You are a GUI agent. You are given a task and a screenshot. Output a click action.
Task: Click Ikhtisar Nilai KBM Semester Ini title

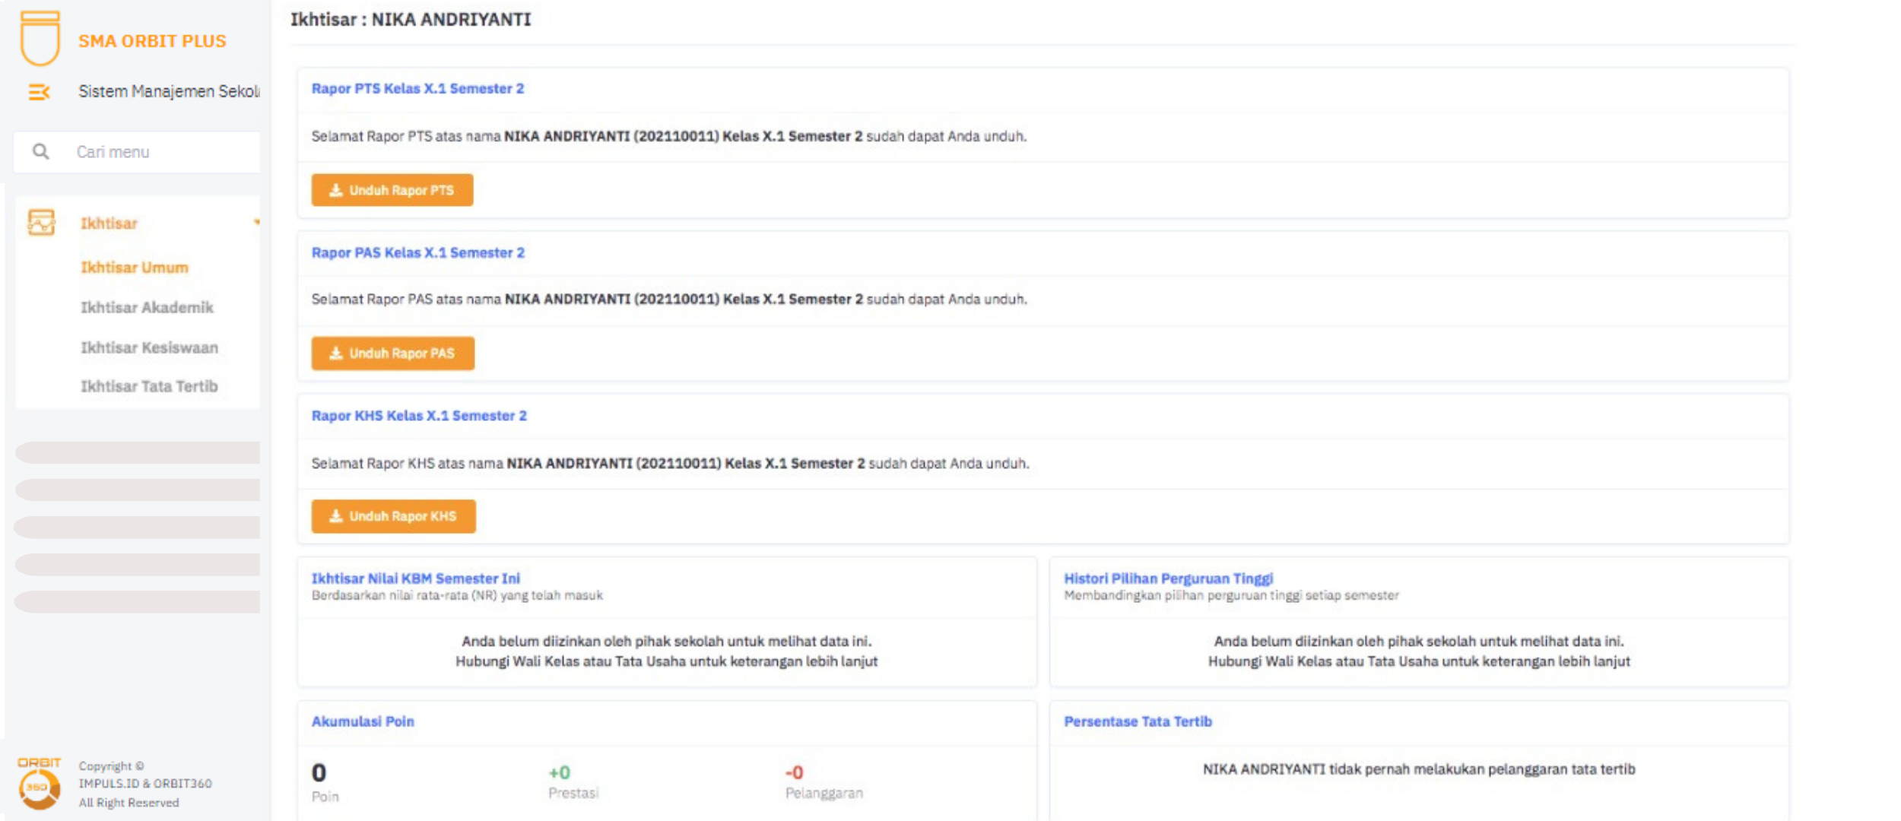(x=415, y=579)
